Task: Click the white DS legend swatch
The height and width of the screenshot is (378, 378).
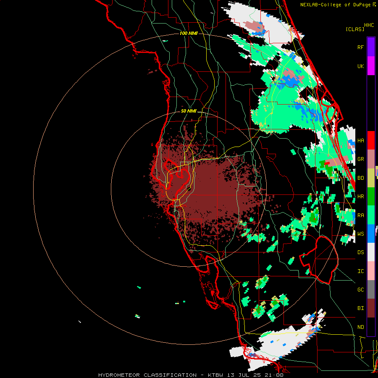Action: tap(371, 252)
